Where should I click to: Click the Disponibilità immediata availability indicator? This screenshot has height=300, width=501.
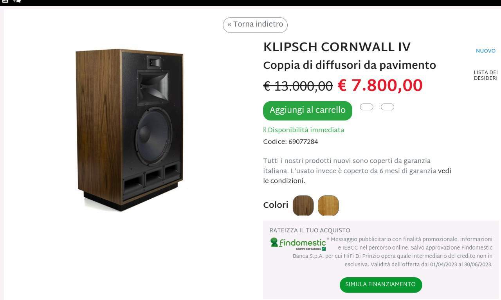point(304,130)
